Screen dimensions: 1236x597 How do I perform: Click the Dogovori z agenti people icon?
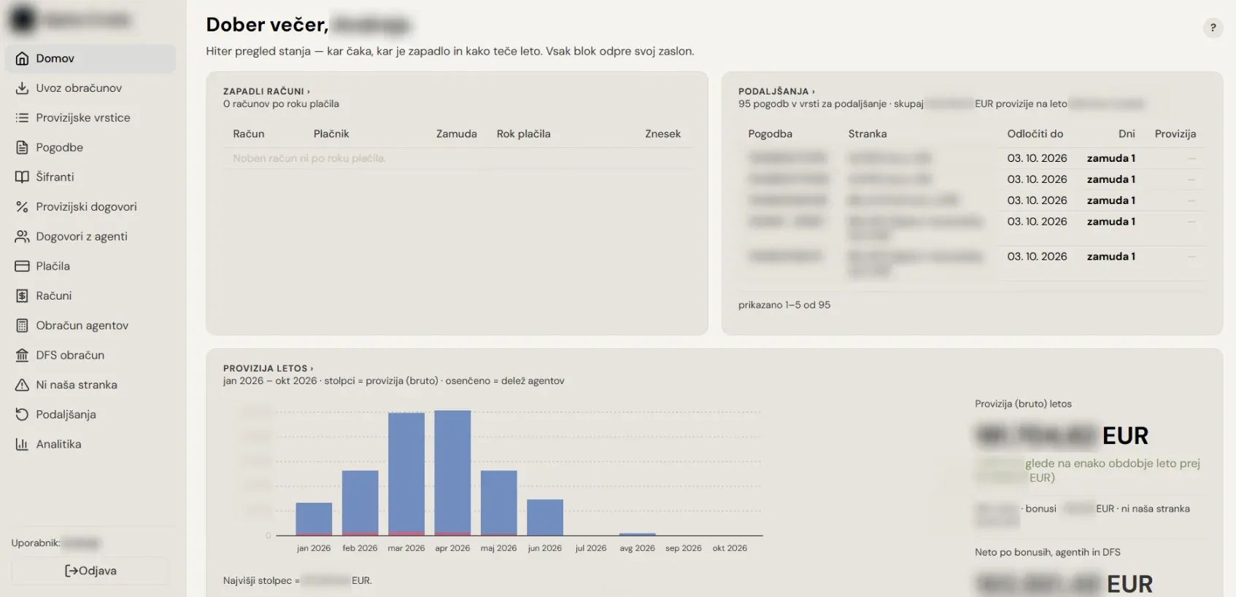pos(22,237)
